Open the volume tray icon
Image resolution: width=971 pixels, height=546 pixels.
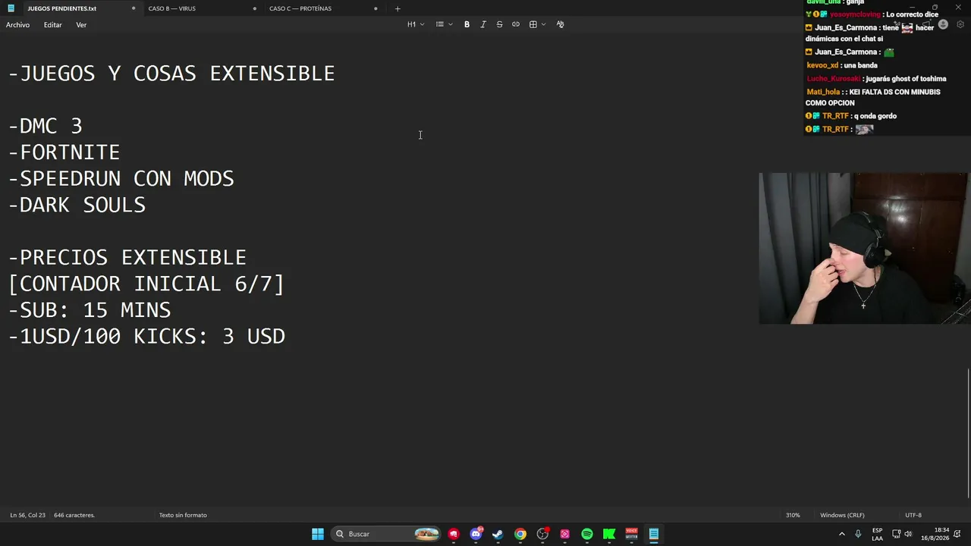coord(908,534)
